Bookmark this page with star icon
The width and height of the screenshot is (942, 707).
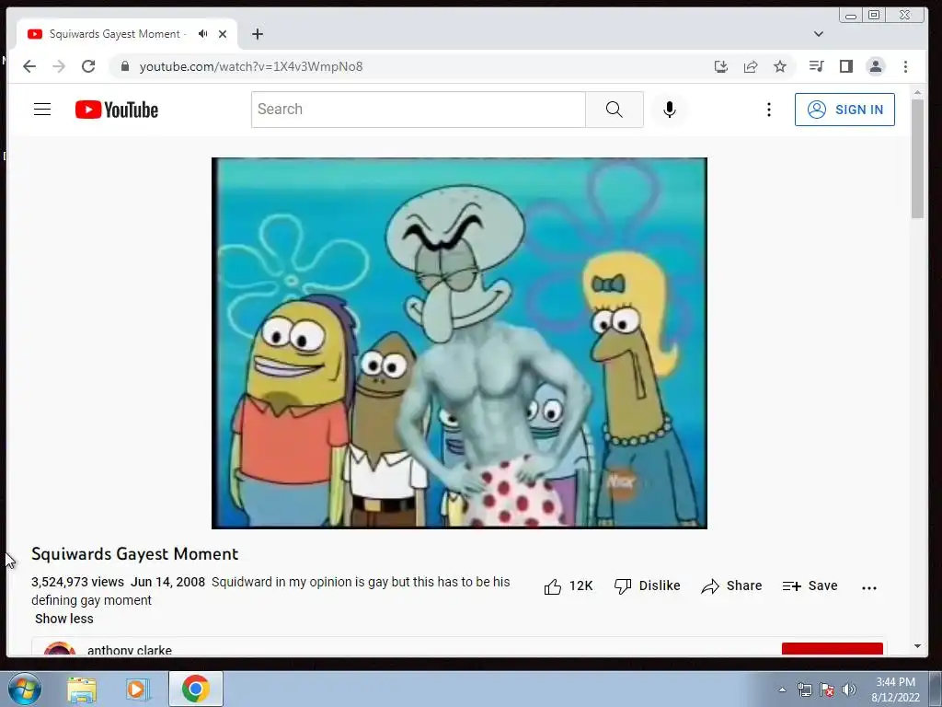pyautogui.click(x=780, y=66)
